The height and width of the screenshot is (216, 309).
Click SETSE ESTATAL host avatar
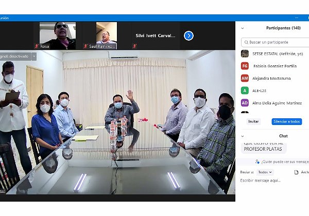tap(245, 53)
